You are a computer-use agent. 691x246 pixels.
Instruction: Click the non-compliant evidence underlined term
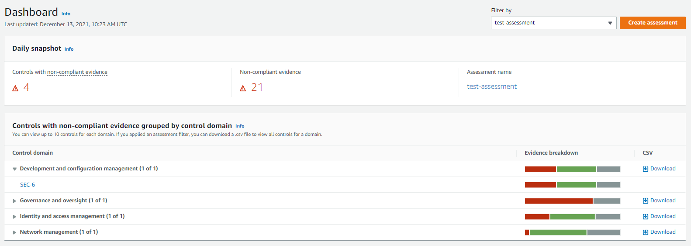coord(77,72)
